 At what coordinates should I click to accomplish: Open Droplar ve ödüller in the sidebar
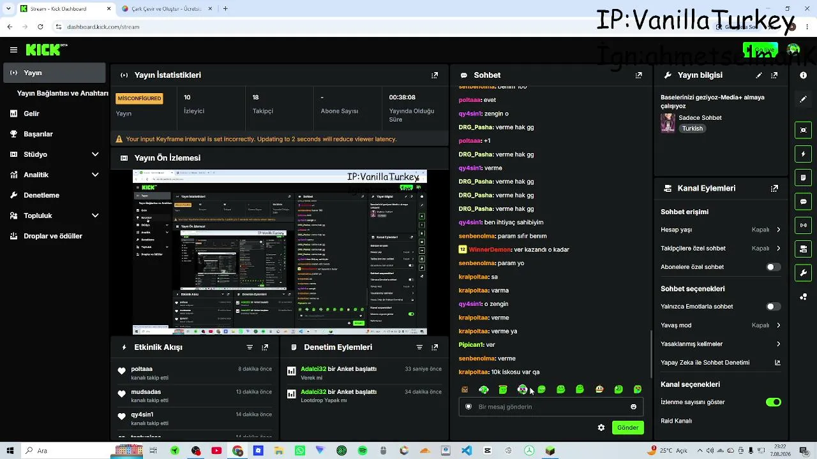point(54,236)
